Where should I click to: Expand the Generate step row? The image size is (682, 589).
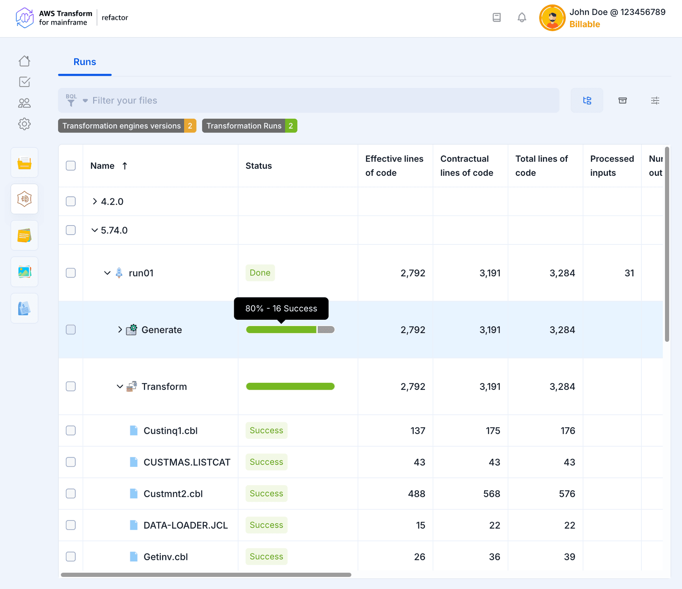coord(120,330)
